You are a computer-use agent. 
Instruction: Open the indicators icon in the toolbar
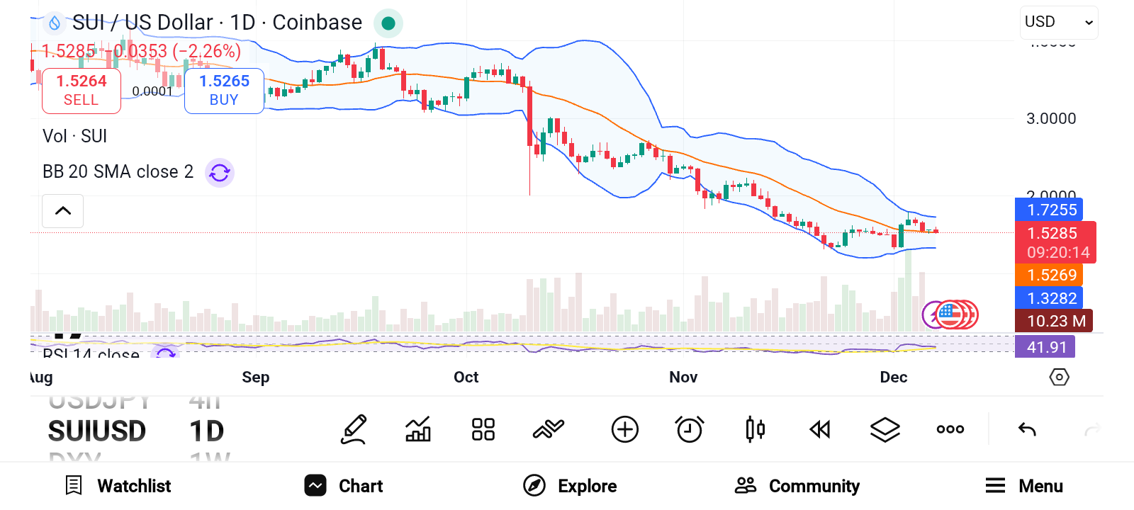click(417, 429)
